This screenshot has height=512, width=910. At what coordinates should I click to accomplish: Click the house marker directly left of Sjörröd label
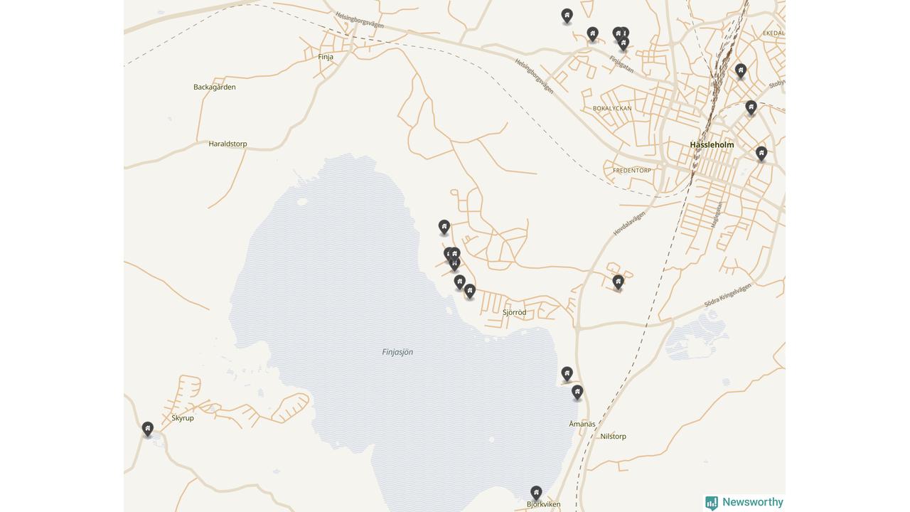[469, 291]
